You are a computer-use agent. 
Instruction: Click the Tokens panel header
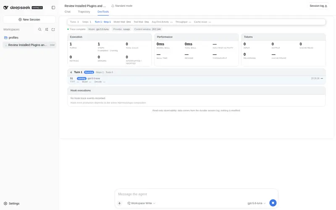(x=283, y=37)
